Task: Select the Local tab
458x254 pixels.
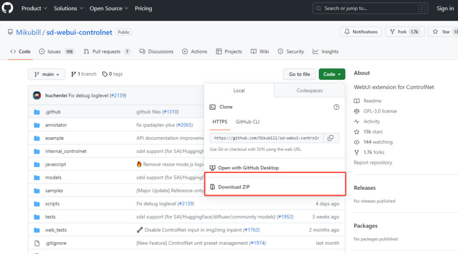Action: click(x=239, y=90)
